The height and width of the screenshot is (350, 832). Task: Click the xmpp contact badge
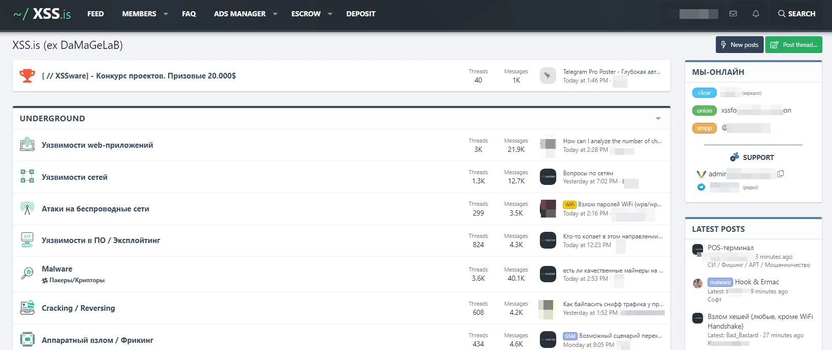pyautogui.click(x=705, y=128)
